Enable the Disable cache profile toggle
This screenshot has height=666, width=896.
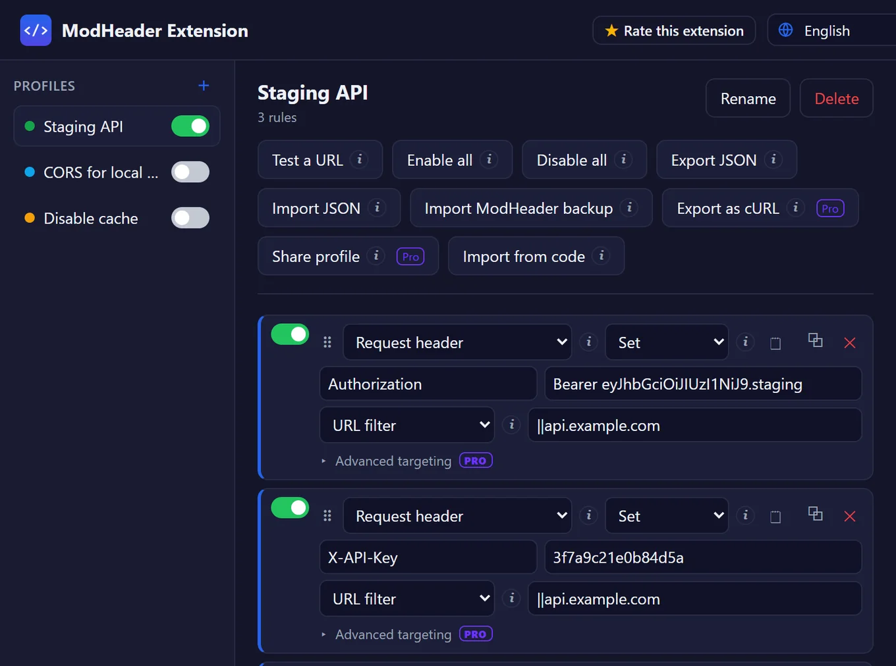click(x=190, y=218)
